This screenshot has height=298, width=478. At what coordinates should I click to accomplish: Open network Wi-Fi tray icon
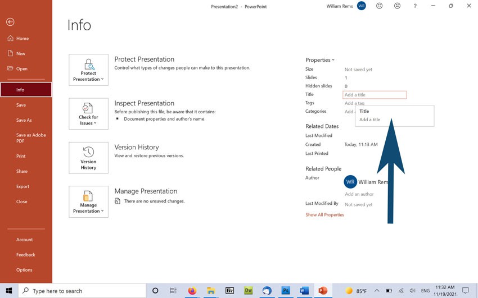401,291
